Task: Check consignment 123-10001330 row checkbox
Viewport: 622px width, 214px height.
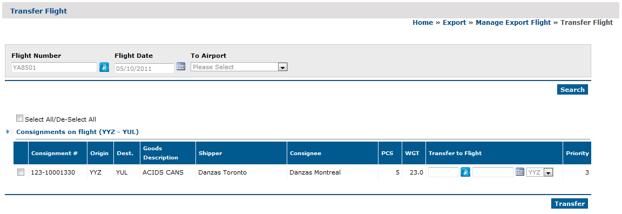Action: point(21,172)
